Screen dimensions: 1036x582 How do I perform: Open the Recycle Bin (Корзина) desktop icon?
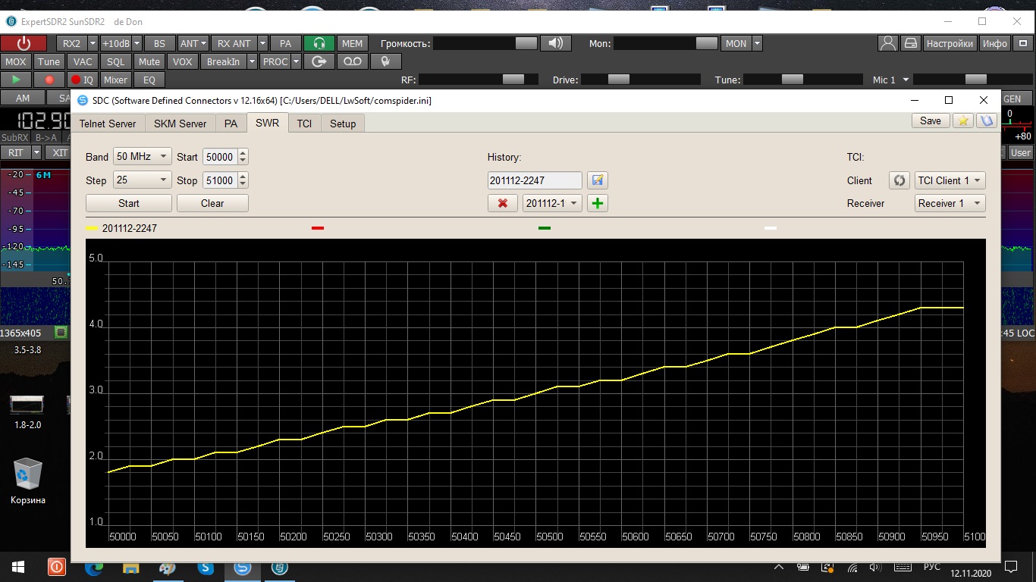pos(28,480)
